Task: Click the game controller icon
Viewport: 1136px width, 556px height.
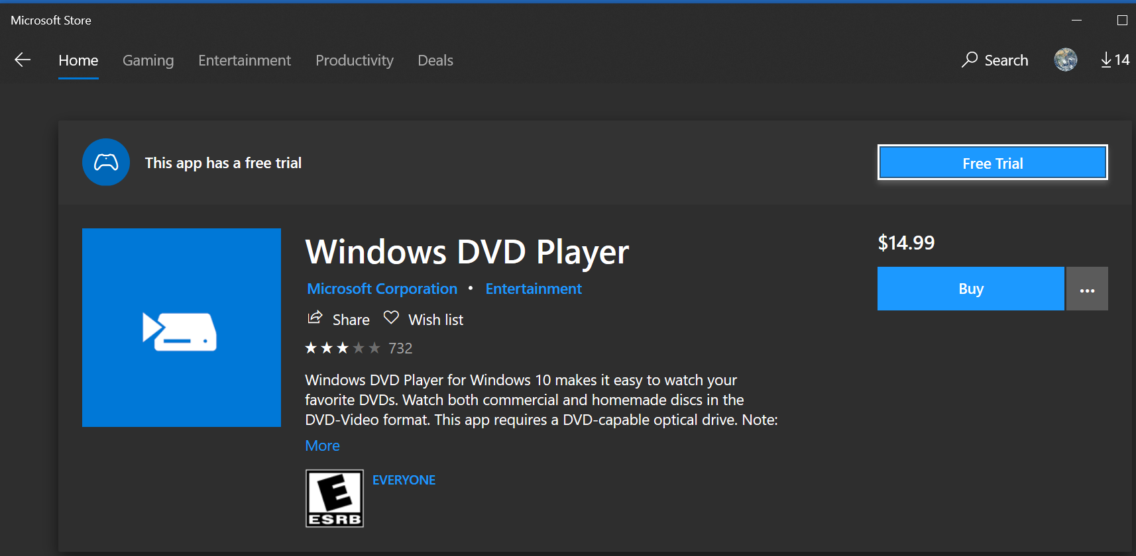Action: pos(106,162)
